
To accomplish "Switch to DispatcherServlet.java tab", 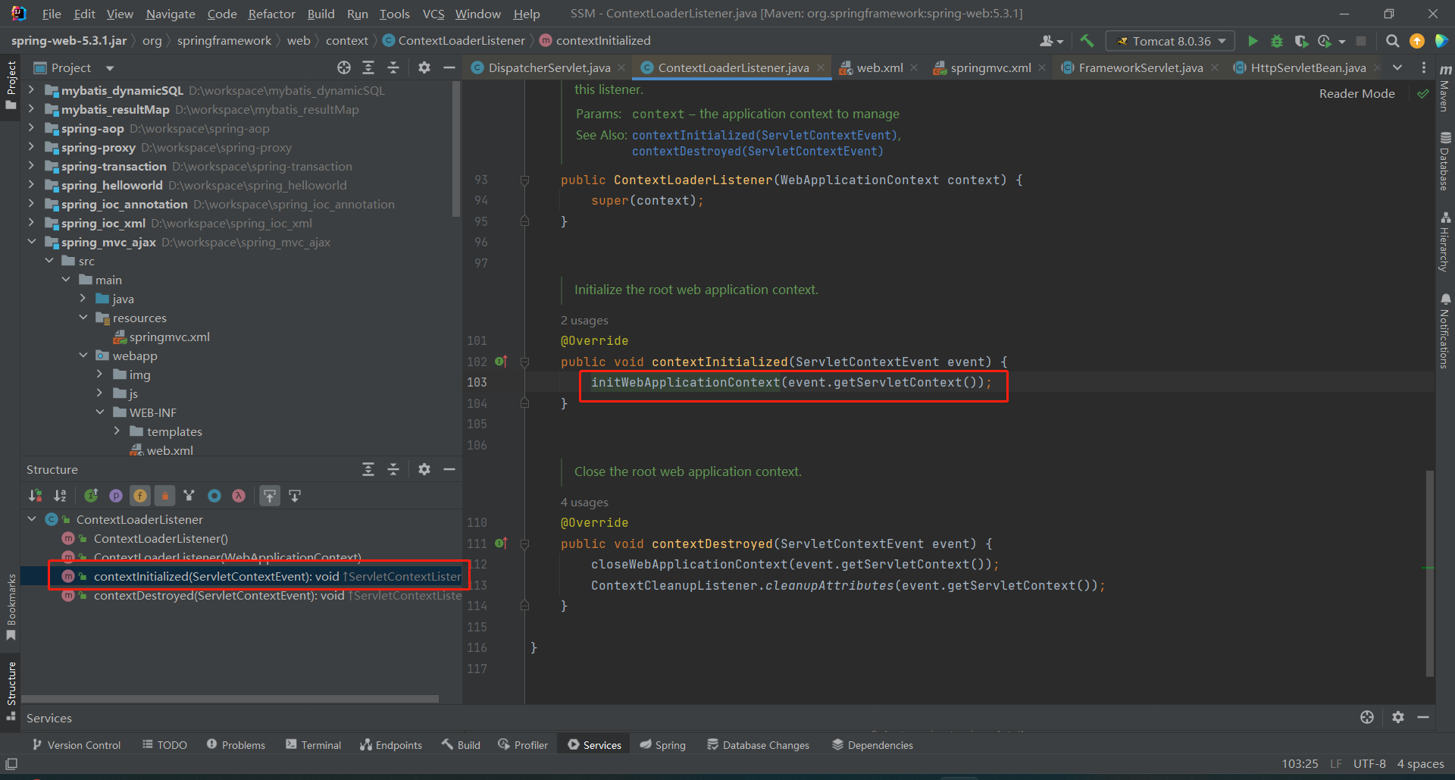I will [549, 68].
